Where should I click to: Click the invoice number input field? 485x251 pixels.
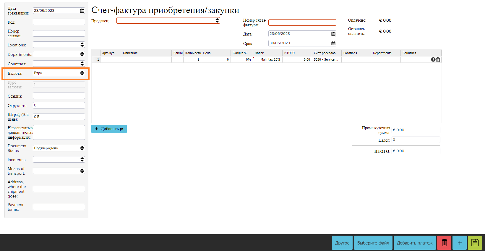click(302, 22)
